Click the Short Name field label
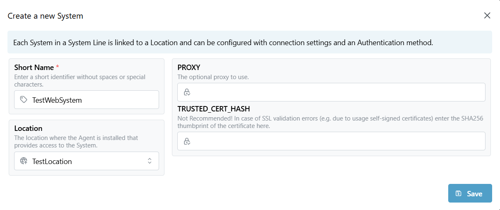The height and width of the screenshot is (210, 500). coord(34,67)
